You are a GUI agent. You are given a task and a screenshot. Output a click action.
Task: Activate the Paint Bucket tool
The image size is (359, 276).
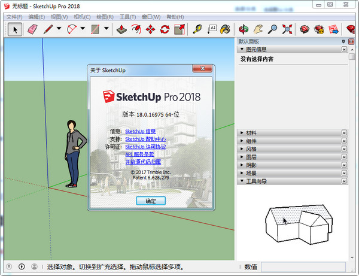click(226, 29)
